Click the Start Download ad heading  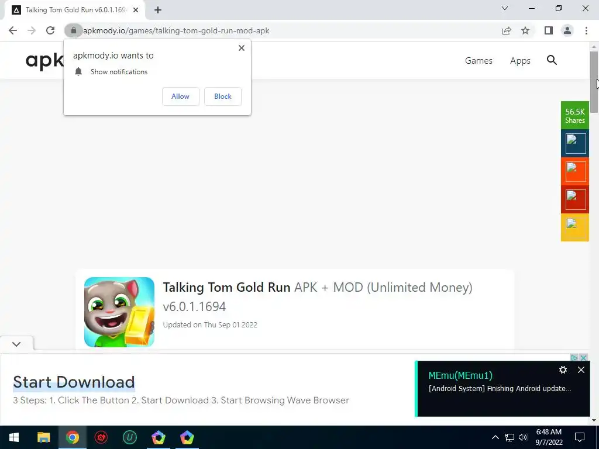(x=74, y=382)
